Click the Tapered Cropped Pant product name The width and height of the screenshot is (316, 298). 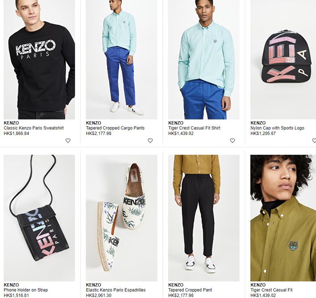click(x=190, y=290)
